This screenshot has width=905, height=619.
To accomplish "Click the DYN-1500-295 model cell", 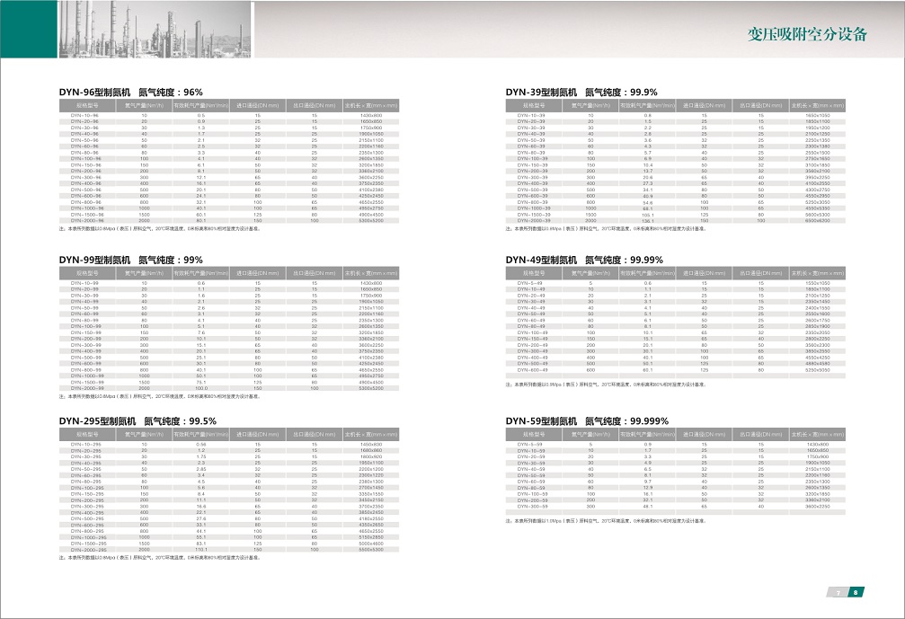I will pyautogui.click(x=88, y=544).
